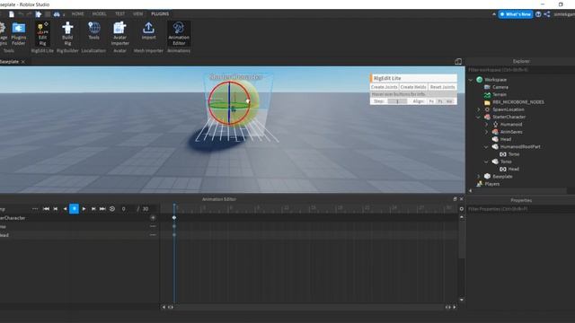Click the viewport device emulation icon
The height and width of the screenshot is (323, 575).
[x=458, y=62]
